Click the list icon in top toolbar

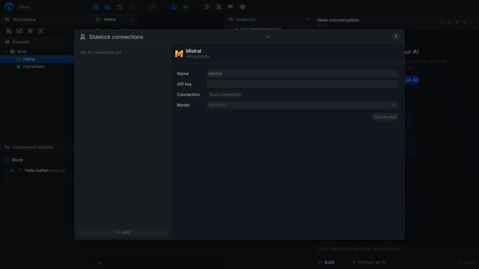pos(207,7)
